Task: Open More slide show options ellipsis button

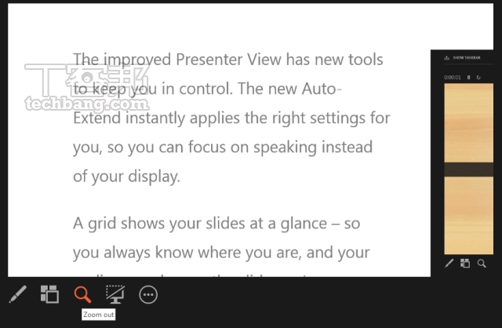Action: tap(148, 294)
